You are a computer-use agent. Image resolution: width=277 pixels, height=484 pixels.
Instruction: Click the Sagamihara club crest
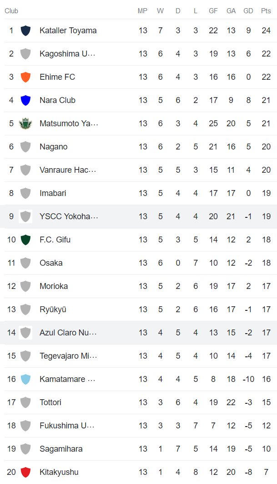point(26,448)
